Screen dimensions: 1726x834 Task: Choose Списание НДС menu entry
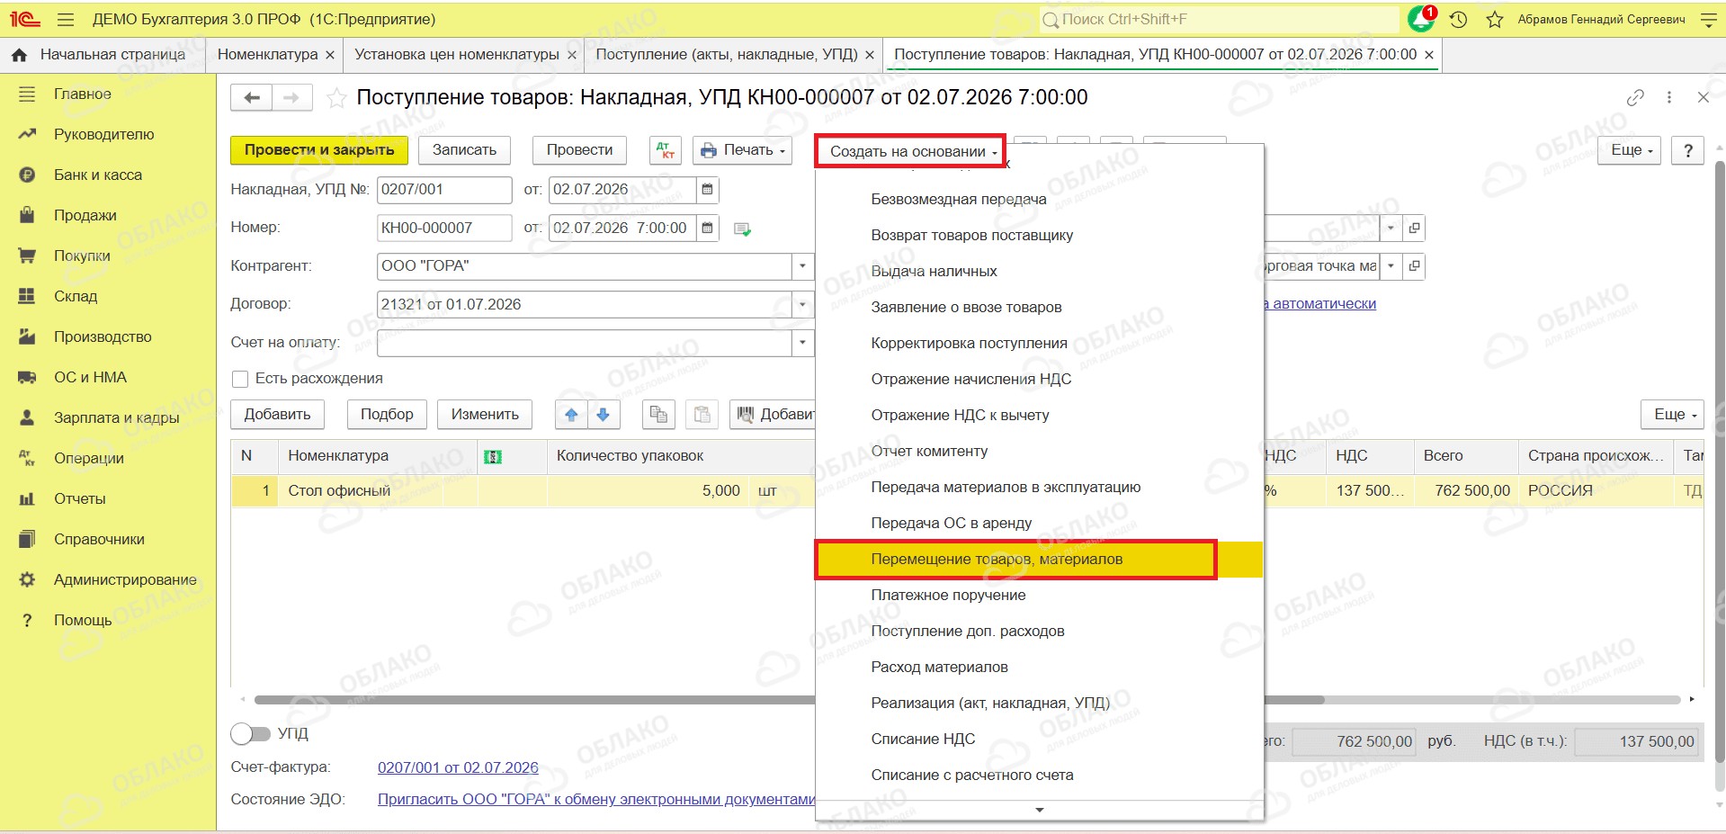[x=1040, y=740]
